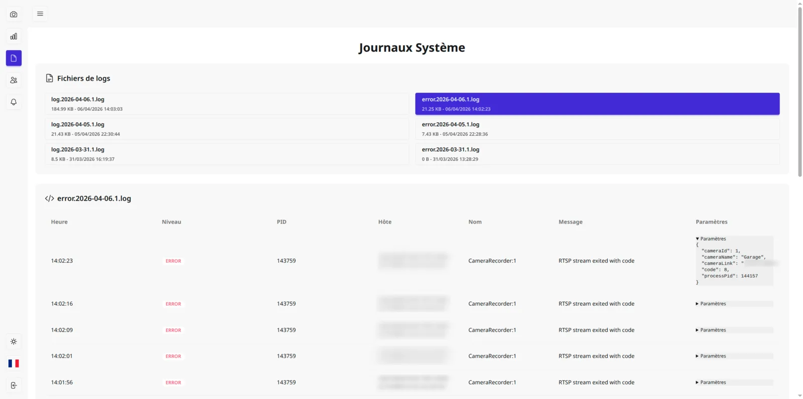Viewport: 803px width, 399px height.
Task: Click the scrollbar down arrow
Action: (x=800, y=395)
